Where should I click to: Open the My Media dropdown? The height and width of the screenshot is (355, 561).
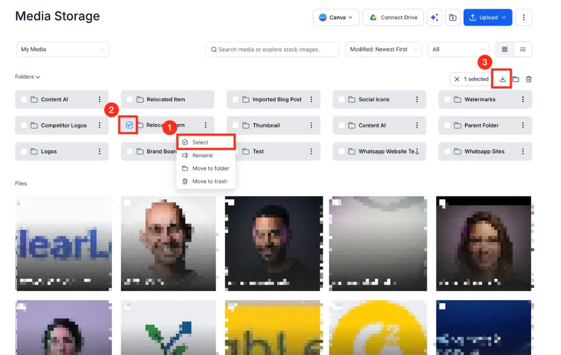click(63, 49)
